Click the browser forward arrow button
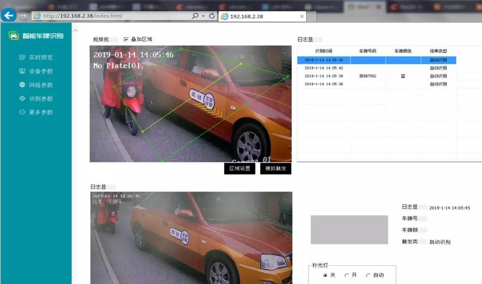482x284 pixels. click(23, 16)
